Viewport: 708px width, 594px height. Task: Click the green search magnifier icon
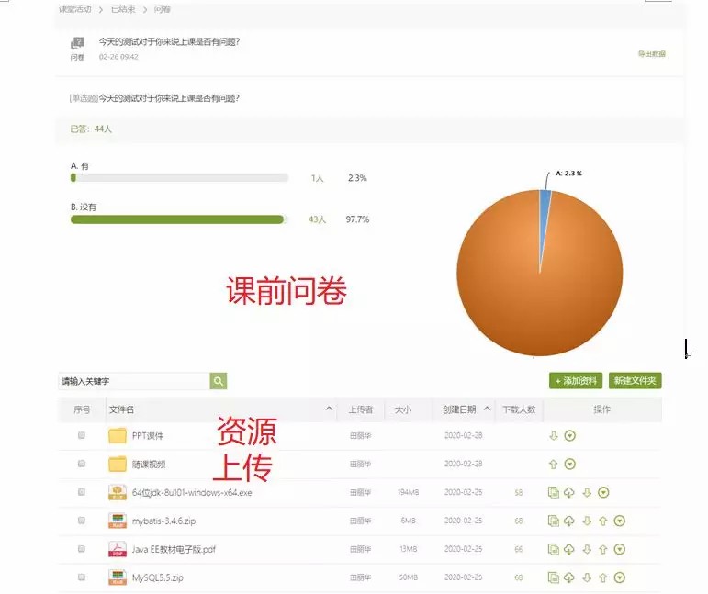click(219, 381)
